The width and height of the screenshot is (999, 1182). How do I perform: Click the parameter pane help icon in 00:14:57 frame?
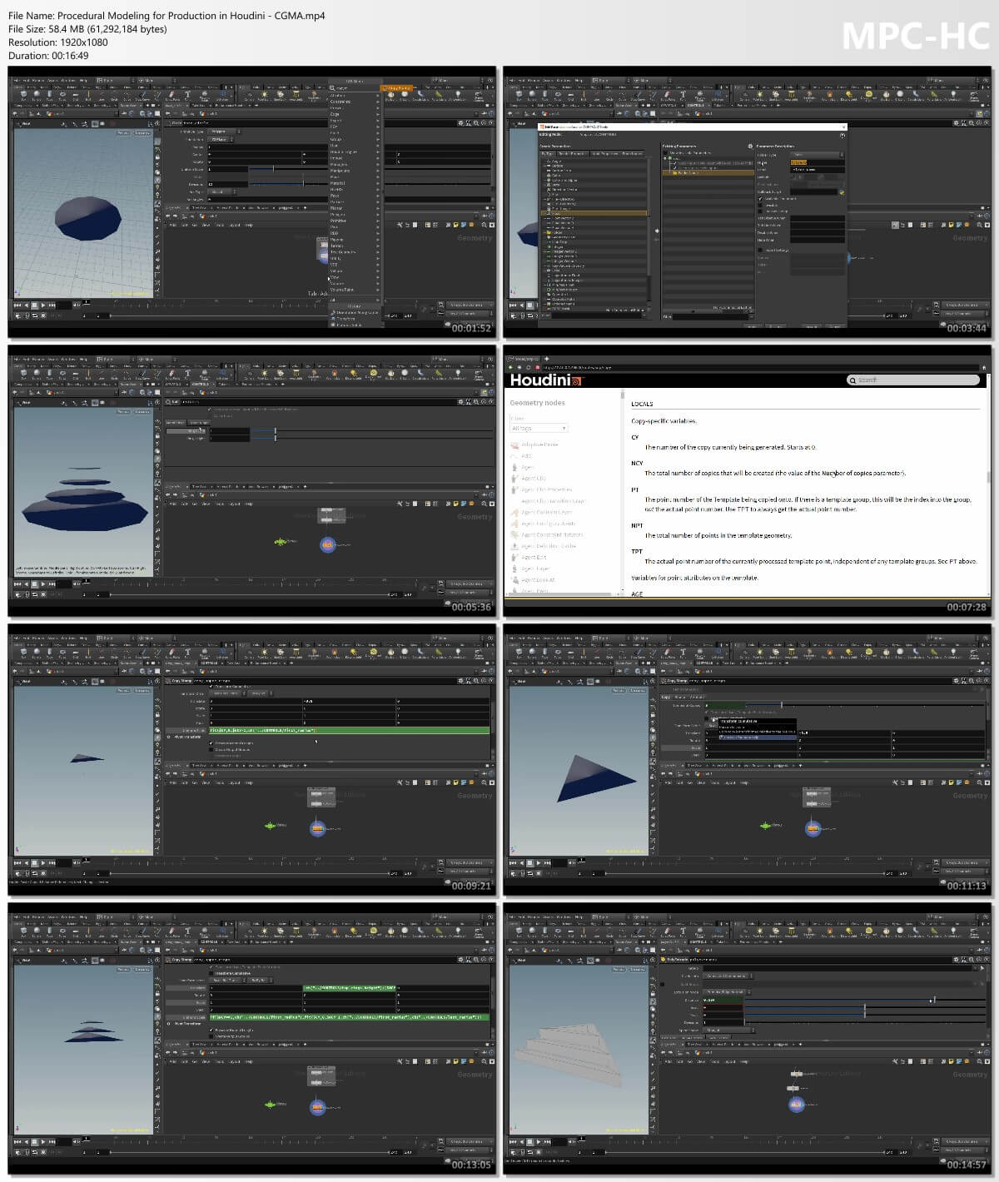(x=987, y=959)
